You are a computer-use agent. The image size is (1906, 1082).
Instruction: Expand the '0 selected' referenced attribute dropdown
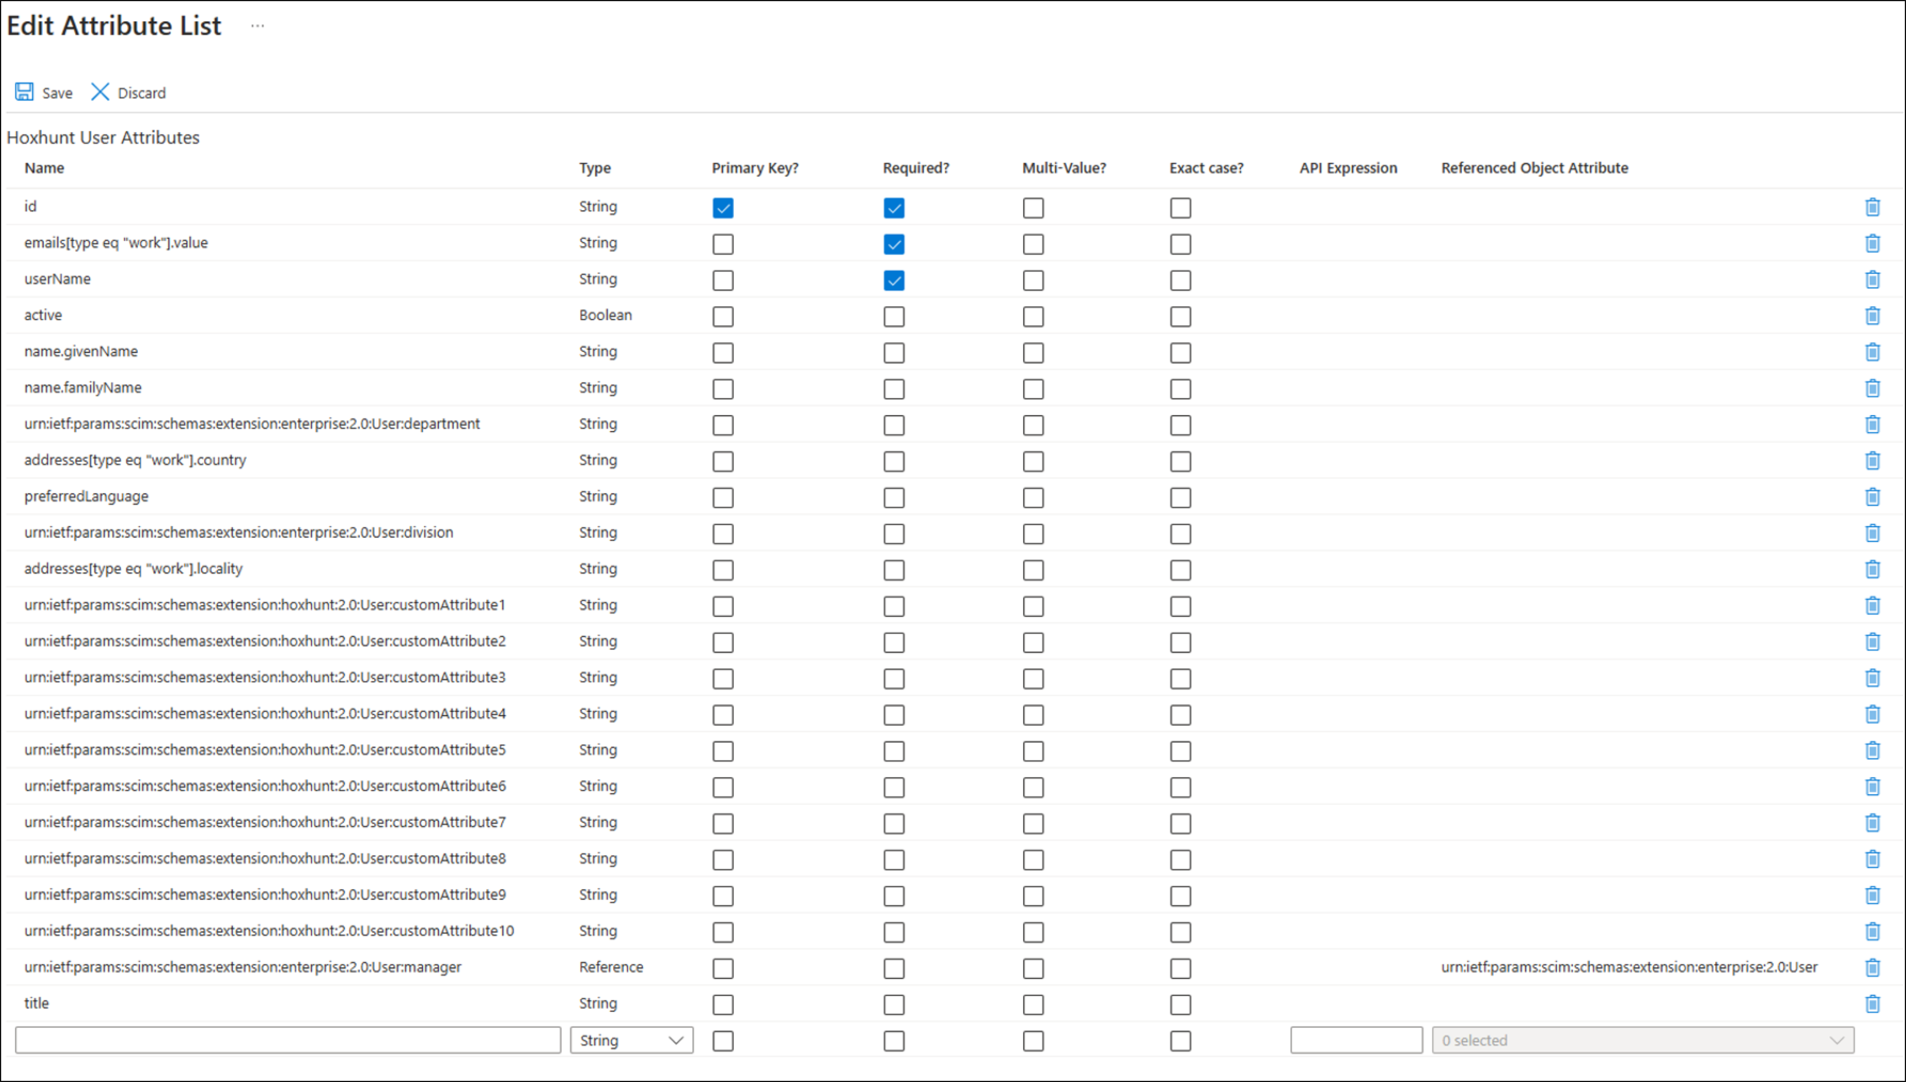(1643, 1040)
